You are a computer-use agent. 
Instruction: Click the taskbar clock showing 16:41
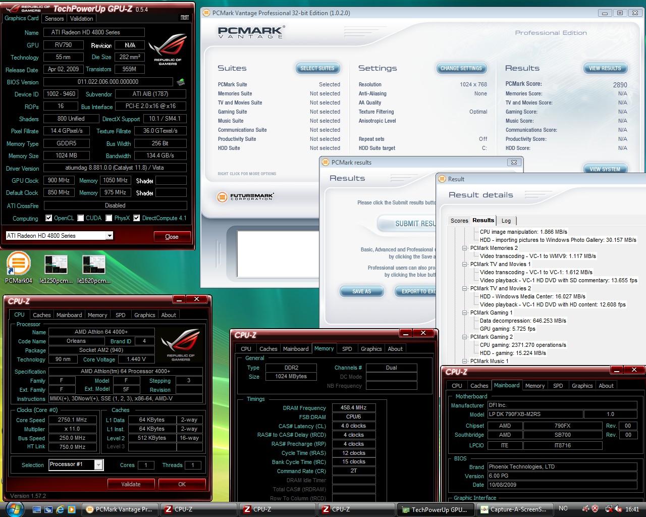(632, 509)
